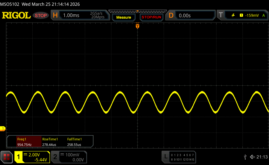Click the orange trigger position marker at top
Viewport: 269px width, 165px height.
coord(137,26)
